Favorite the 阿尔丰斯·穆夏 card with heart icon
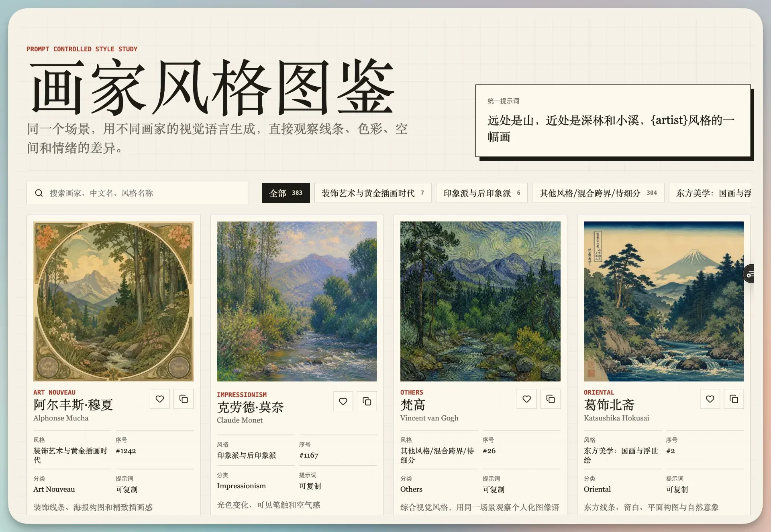 pos(160,399)
